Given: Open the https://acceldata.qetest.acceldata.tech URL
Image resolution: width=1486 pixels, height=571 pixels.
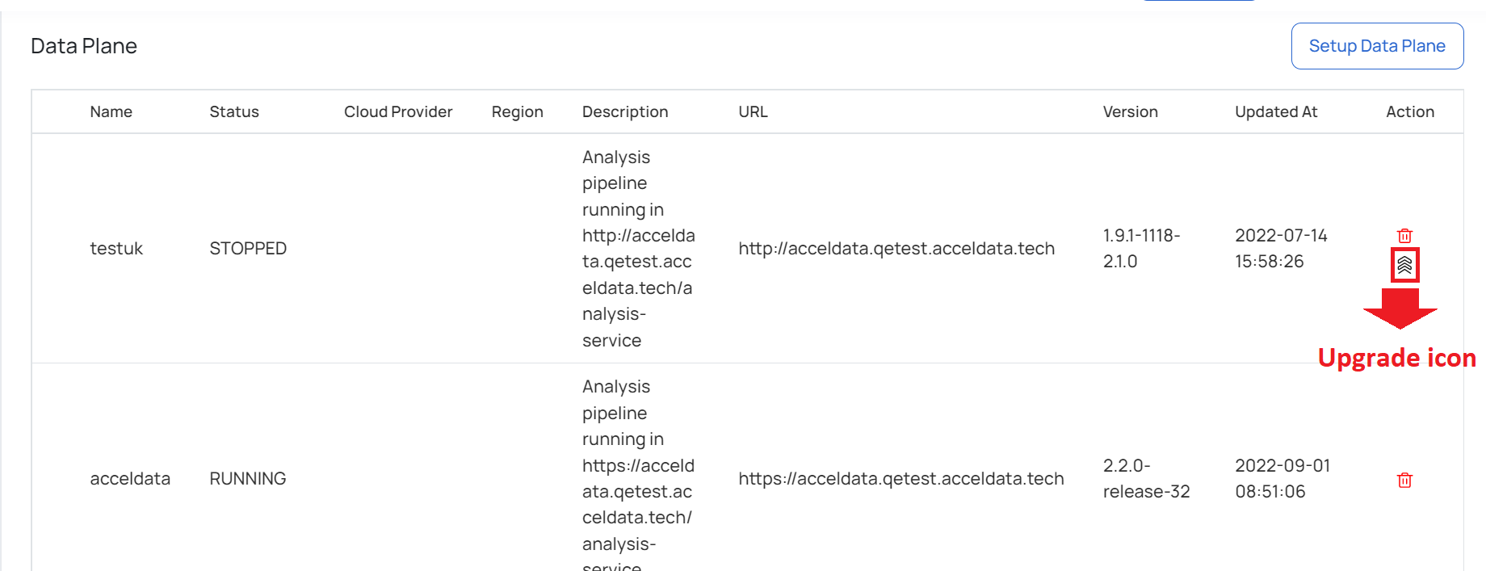Looking at the screenshot, I should [x=901, y=479].
